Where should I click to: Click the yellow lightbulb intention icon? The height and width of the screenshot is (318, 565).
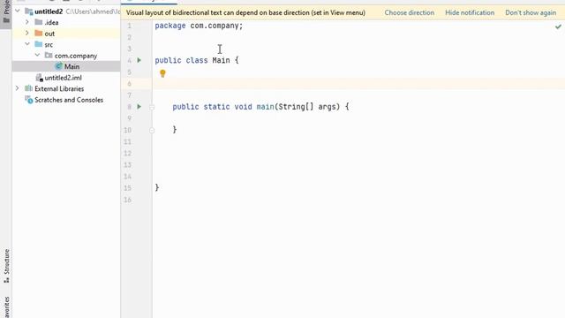pyautogui.click(x=162, y=73)
